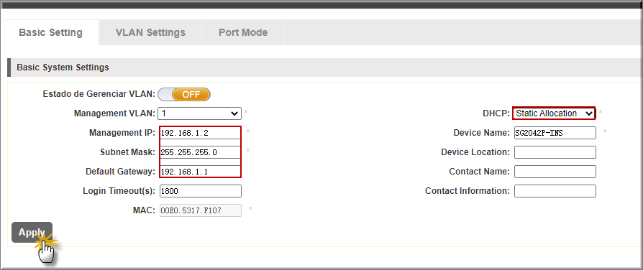Open the Management VLAN dropdown
The width and height of the screenshot is (643, 270).
coord(199,113)
